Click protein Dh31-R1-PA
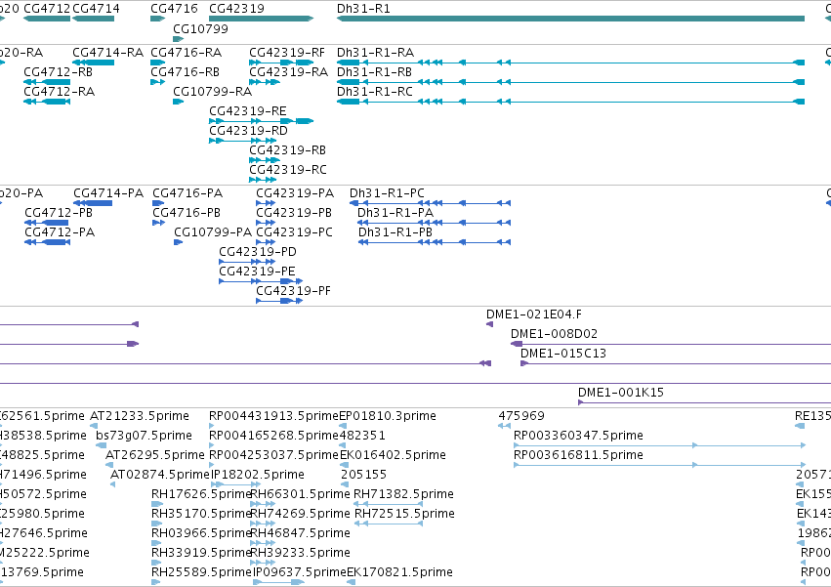831x587 pixels. tap(434, 223)
